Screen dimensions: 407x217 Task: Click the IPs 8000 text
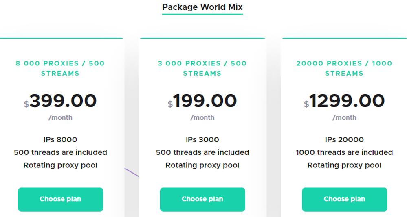pyautogui.click(x=60, y=139)
